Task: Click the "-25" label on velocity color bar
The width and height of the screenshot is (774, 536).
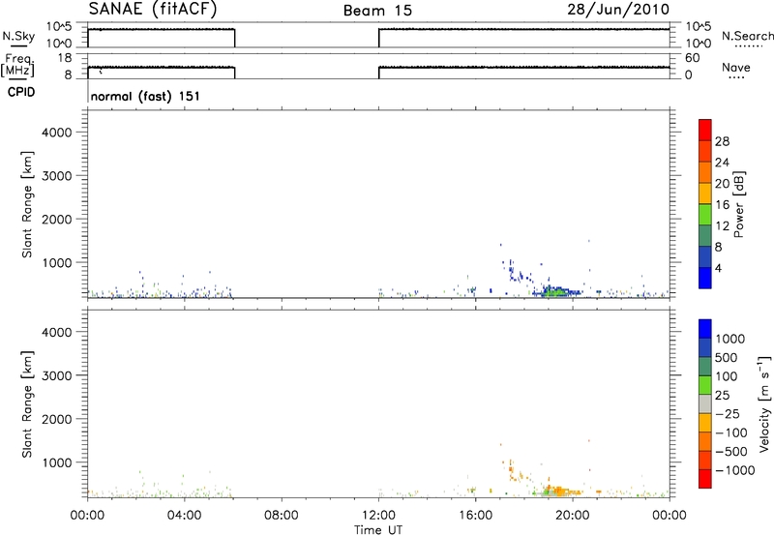Action: click(728, 413)
